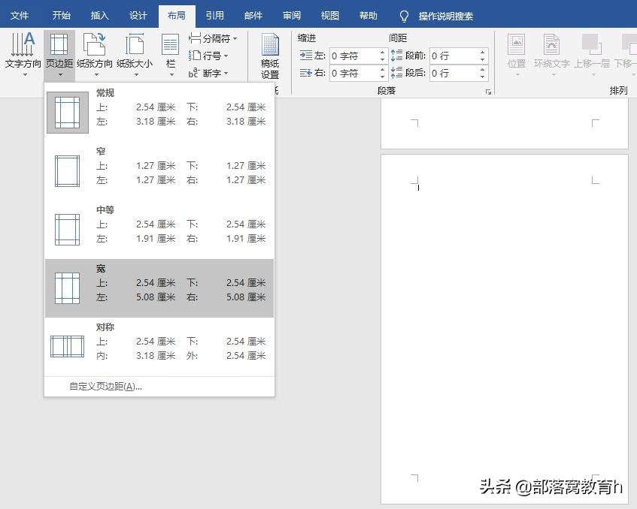This screenshot has height=509, width=637.
Task: Switch to the 帮助 tab
Action: click(x=369, y=16)
